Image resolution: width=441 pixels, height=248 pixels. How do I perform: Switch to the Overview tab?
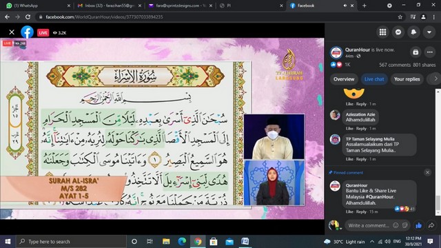(x=344, y=79)
